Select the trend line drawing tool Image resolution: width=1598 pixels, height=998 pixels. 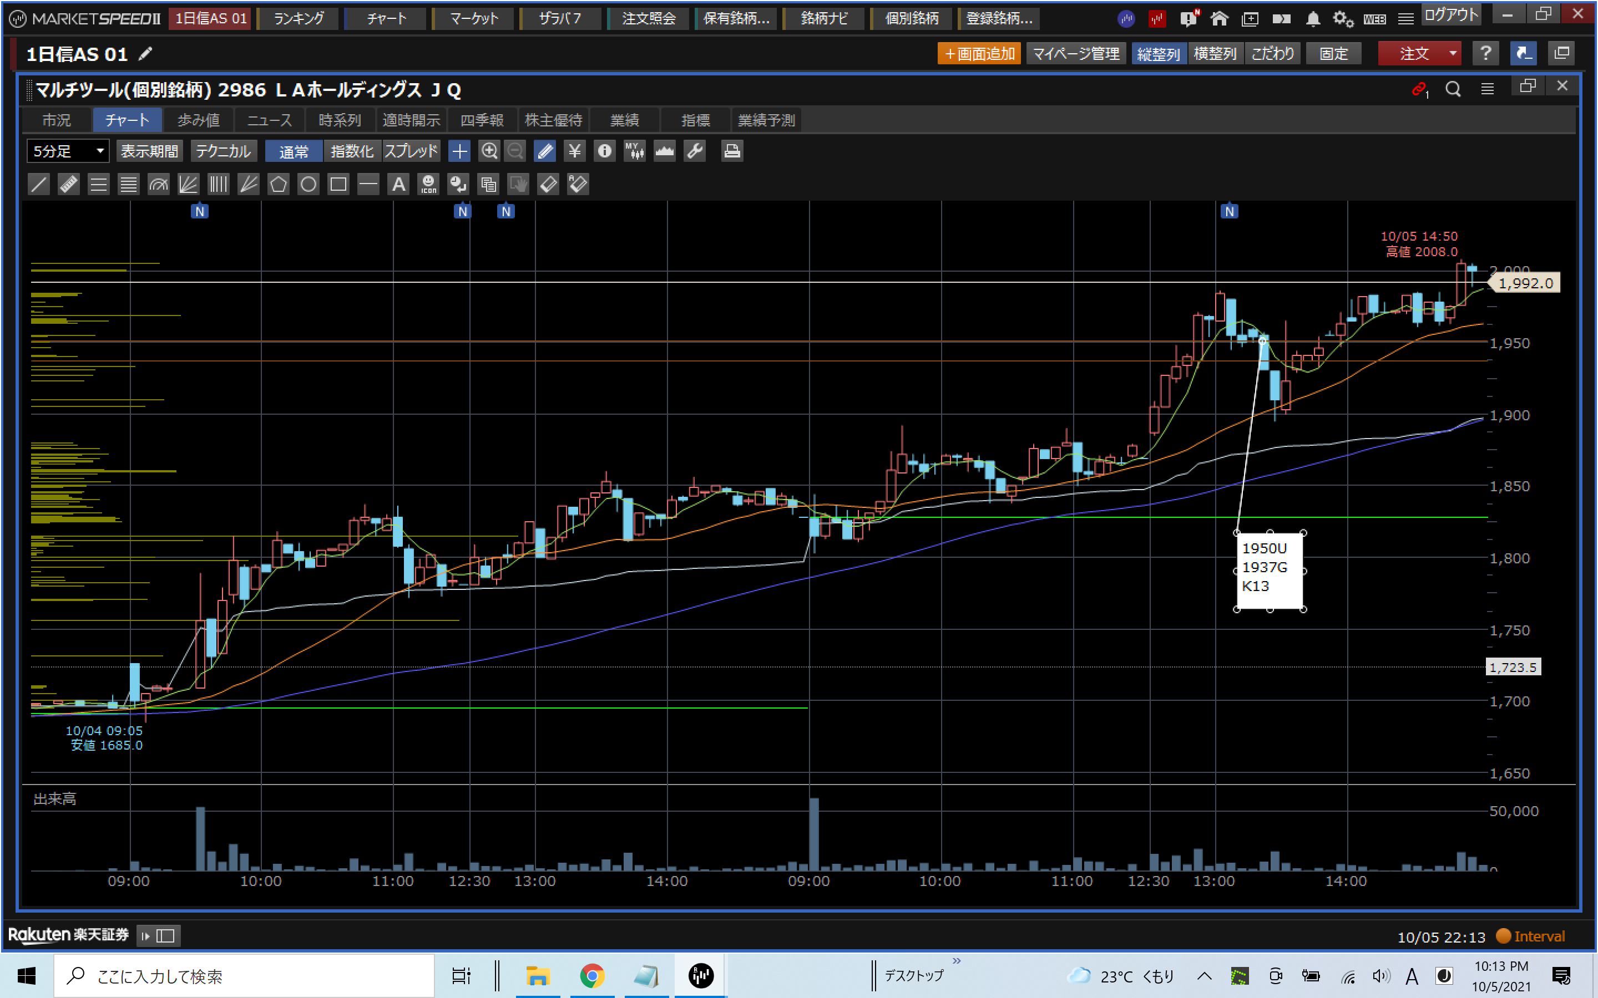tap(39, 184)
